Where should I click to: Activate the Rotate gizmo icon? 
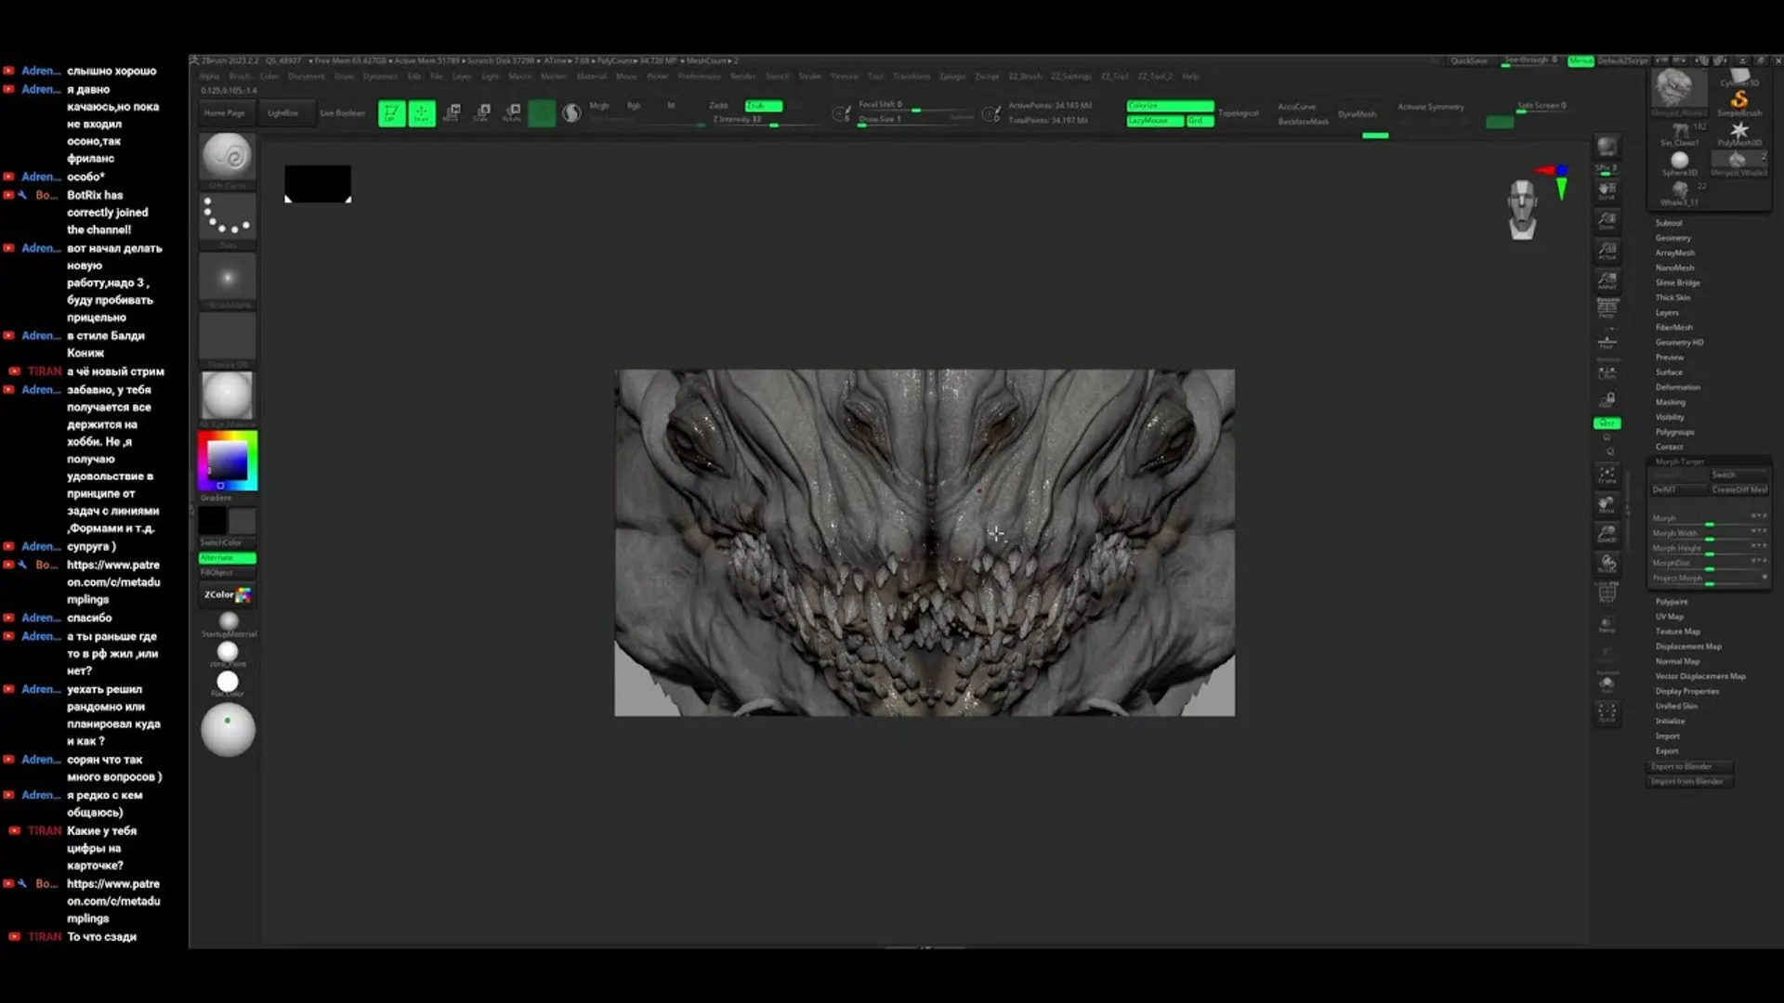[512, 113]
